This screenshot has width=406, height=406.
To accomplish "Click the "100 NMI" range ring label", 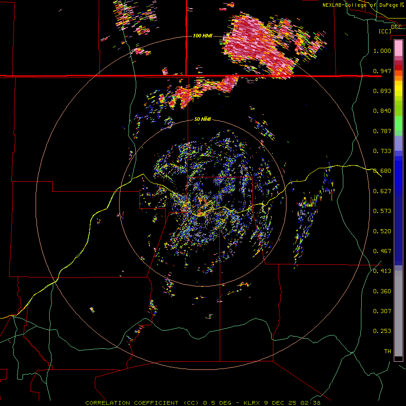I will tap(203, 36).
